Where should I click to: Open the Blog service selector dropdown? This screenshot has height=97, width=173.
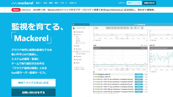click(99, 28)
